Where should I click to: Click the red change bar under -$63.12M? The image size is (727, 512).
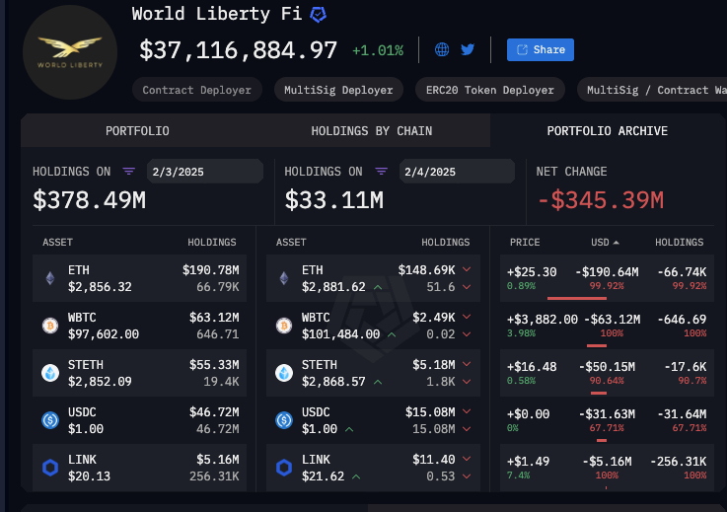point(597,345)
